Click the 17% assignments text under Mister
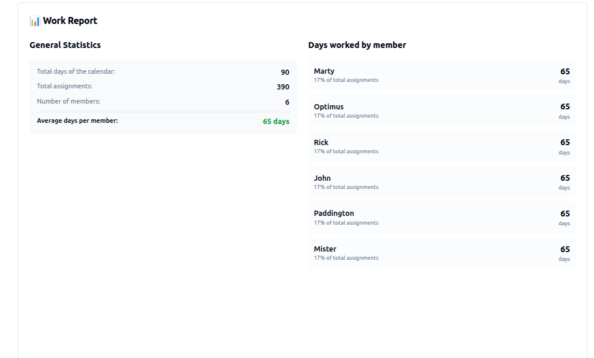This screenshot has width=594, height=358. tap(346, 258)
